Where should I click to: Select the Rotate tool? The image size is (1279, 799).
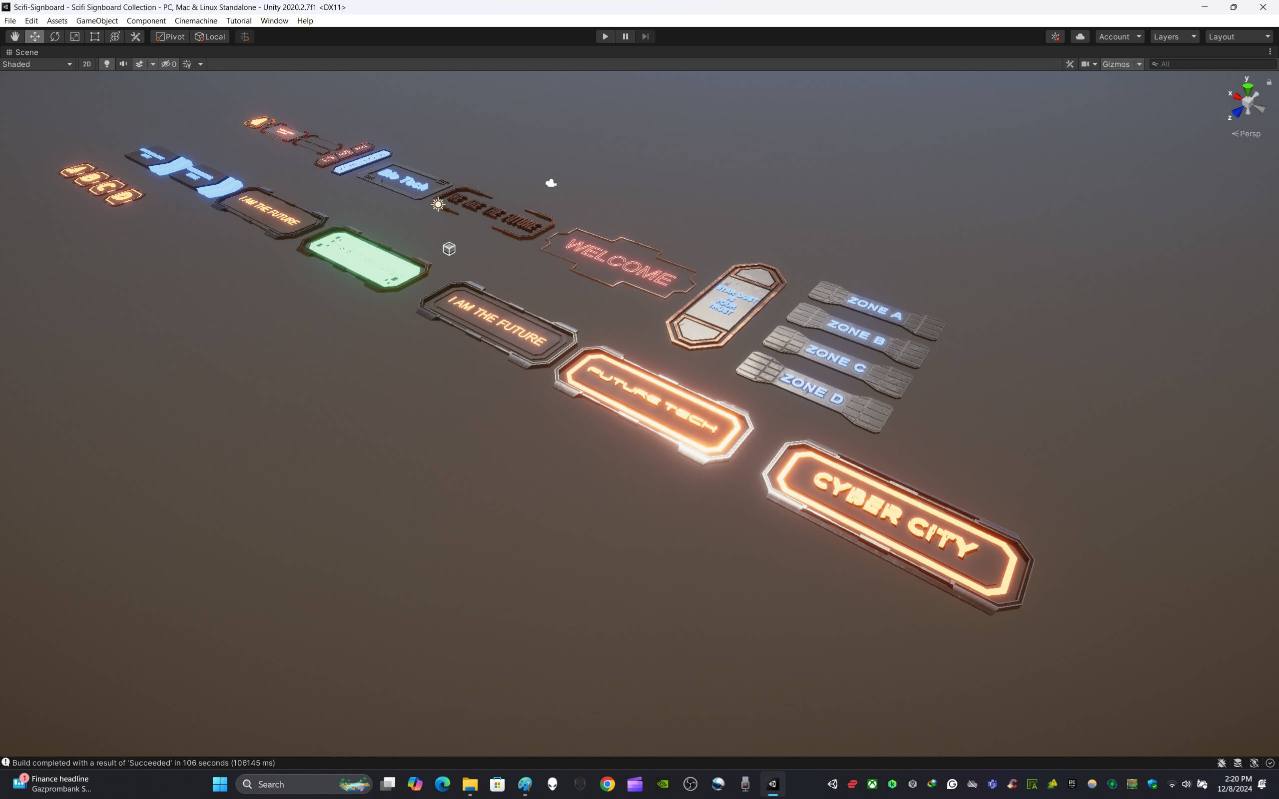tap(55, 36)
